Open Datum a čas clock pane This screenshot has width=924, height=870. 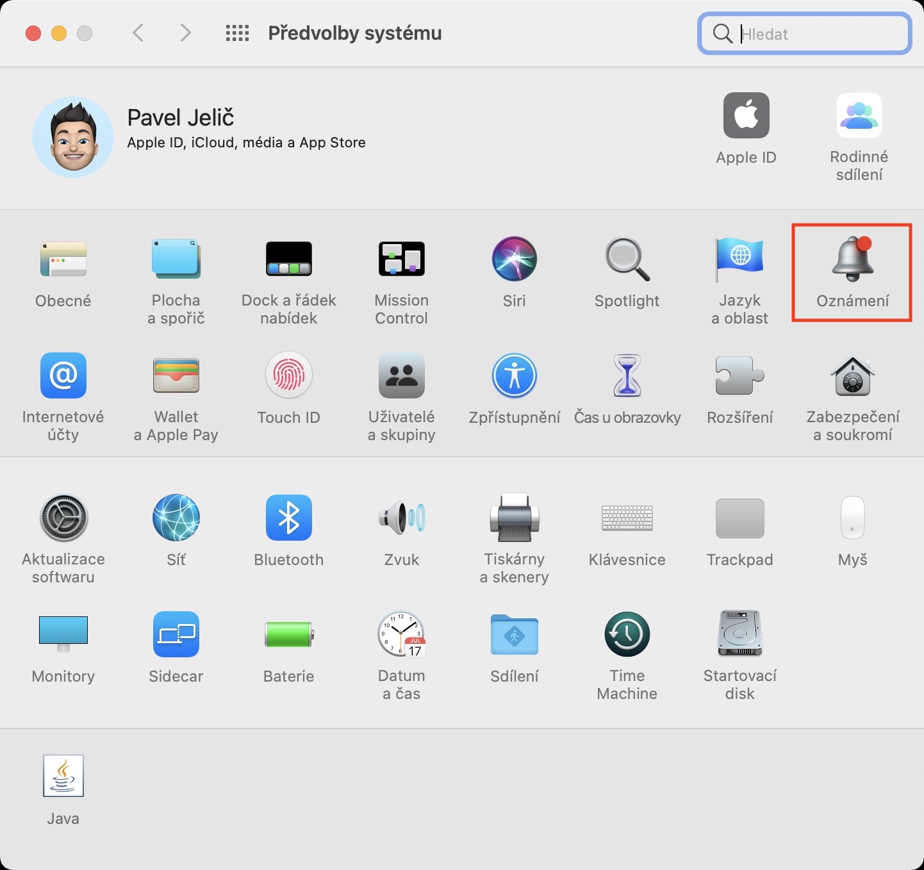pos(402,634)
